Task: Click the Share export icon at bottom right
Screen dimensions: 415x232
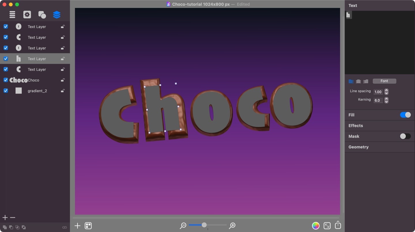Action: click(338, 225)
